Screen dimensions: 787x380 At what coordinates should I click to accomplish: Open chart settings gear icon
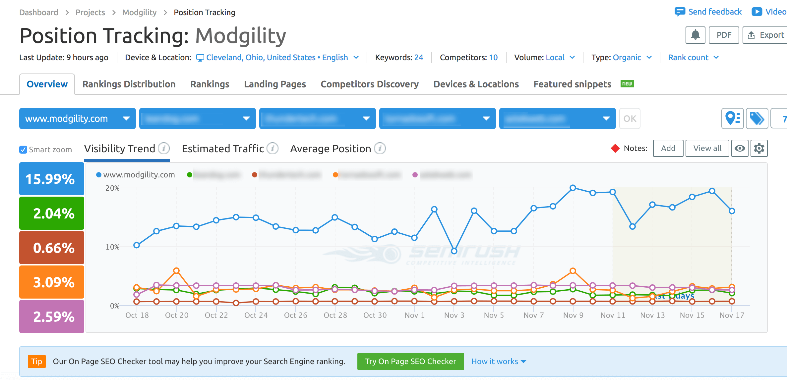point(759,148)
